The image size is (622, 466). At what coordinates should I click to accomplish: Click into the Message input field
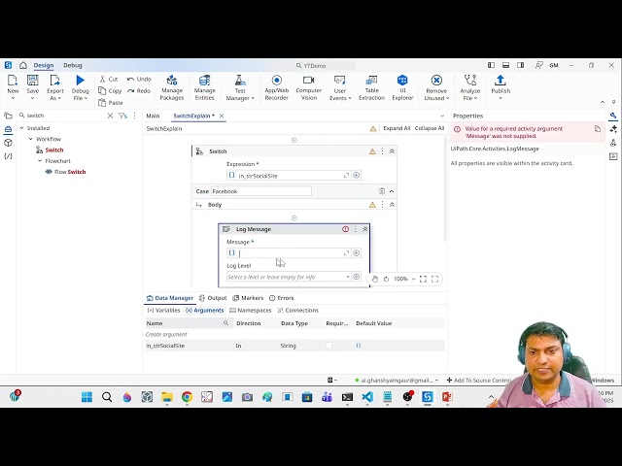click(289, 252)
